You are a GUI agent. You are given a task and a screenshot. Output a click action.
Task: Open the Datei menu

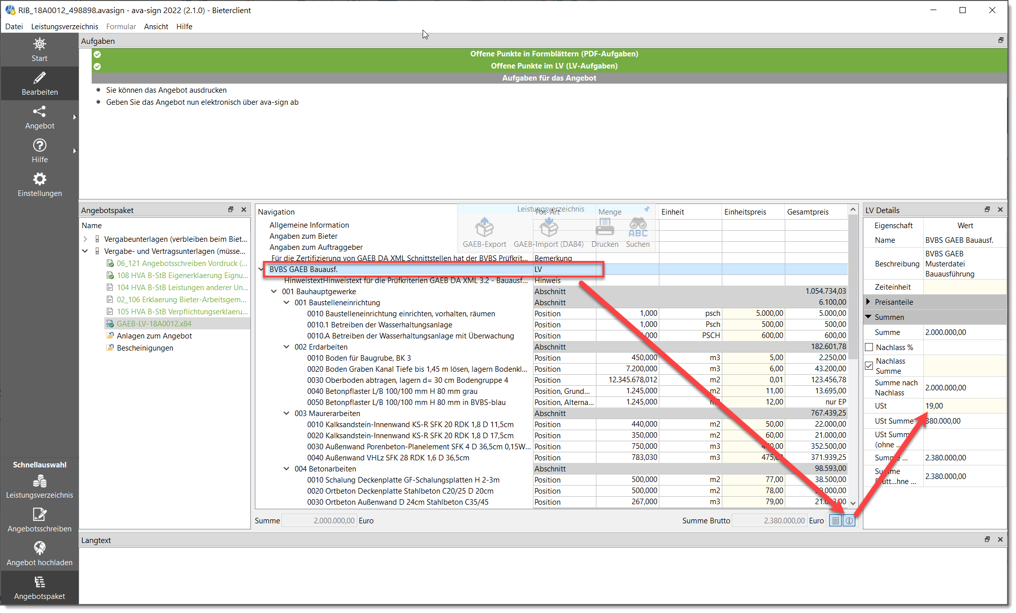14,26
